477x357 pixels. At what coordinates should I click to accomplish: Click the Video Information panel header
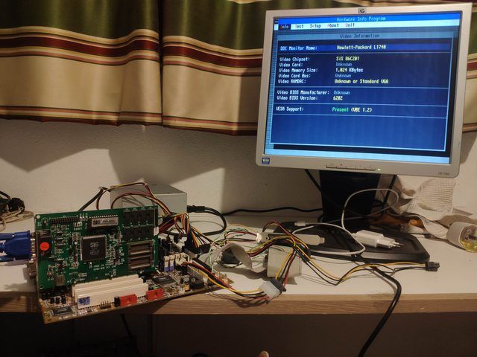(360, 36)
